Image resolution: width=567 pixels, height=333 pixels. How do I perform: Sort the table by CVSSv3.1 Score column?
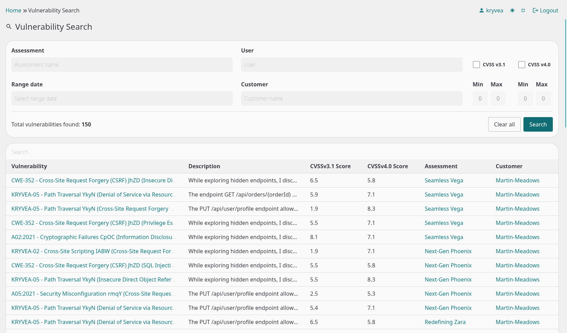click(331, 166)
